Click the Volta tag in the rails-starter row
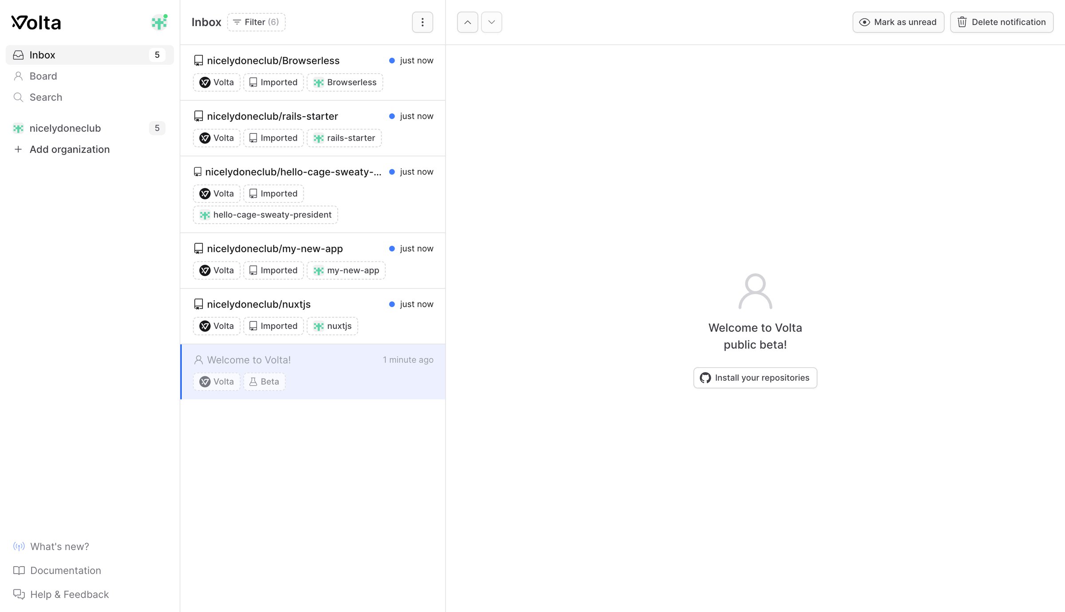The height and width of the screenshot is (612, 1065). coord(217,138)
